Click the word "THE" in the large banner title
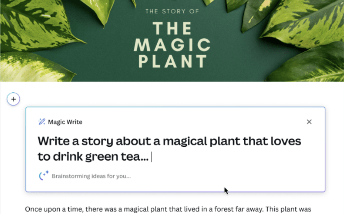The image size is (344, 214). click(x=172, y=29)
